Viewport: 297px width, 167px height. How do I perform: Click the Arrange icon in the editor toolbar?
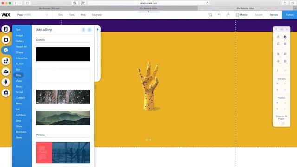pyautogui.click(x=278, y=54)
